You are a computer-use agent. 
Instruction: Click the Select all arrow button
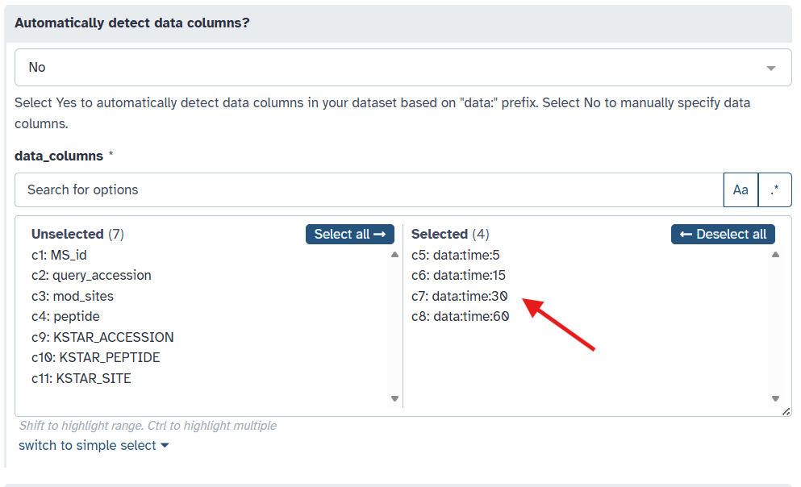click(349, 234)
